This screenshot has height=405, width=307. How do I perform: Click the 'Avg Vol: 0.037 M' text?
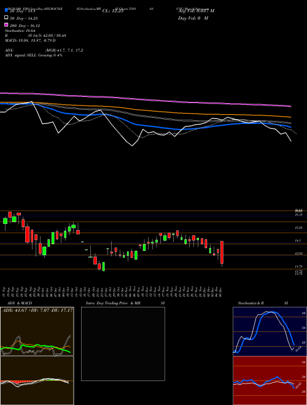coord(196,11)
